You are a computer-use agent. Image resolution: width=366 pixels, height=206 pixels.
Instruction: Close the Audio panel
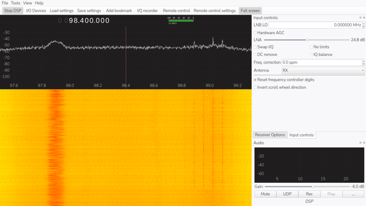364,143
